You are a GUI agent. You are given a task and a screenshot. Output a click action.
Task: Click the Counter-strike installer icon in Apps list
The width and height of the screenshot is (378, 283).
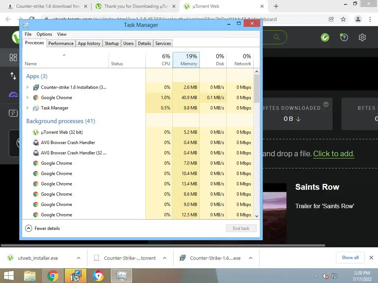pyautogui.click(x=36, y=87)
